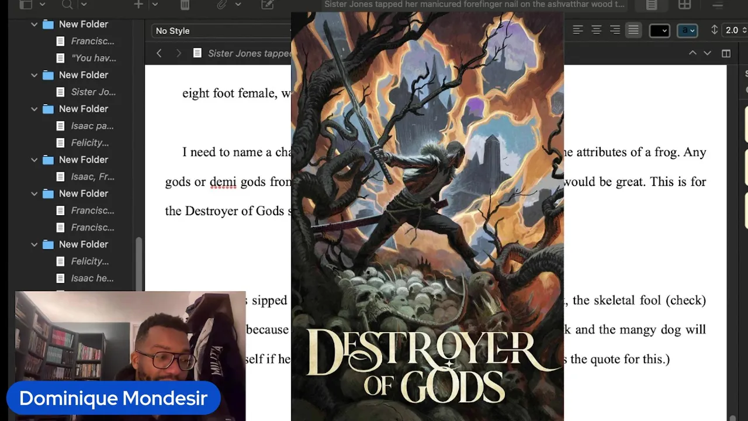The image size is (748, 421).
Task: Click the text eight foot female in the editor
Action: pyautogui.click(x=229, y=94)
